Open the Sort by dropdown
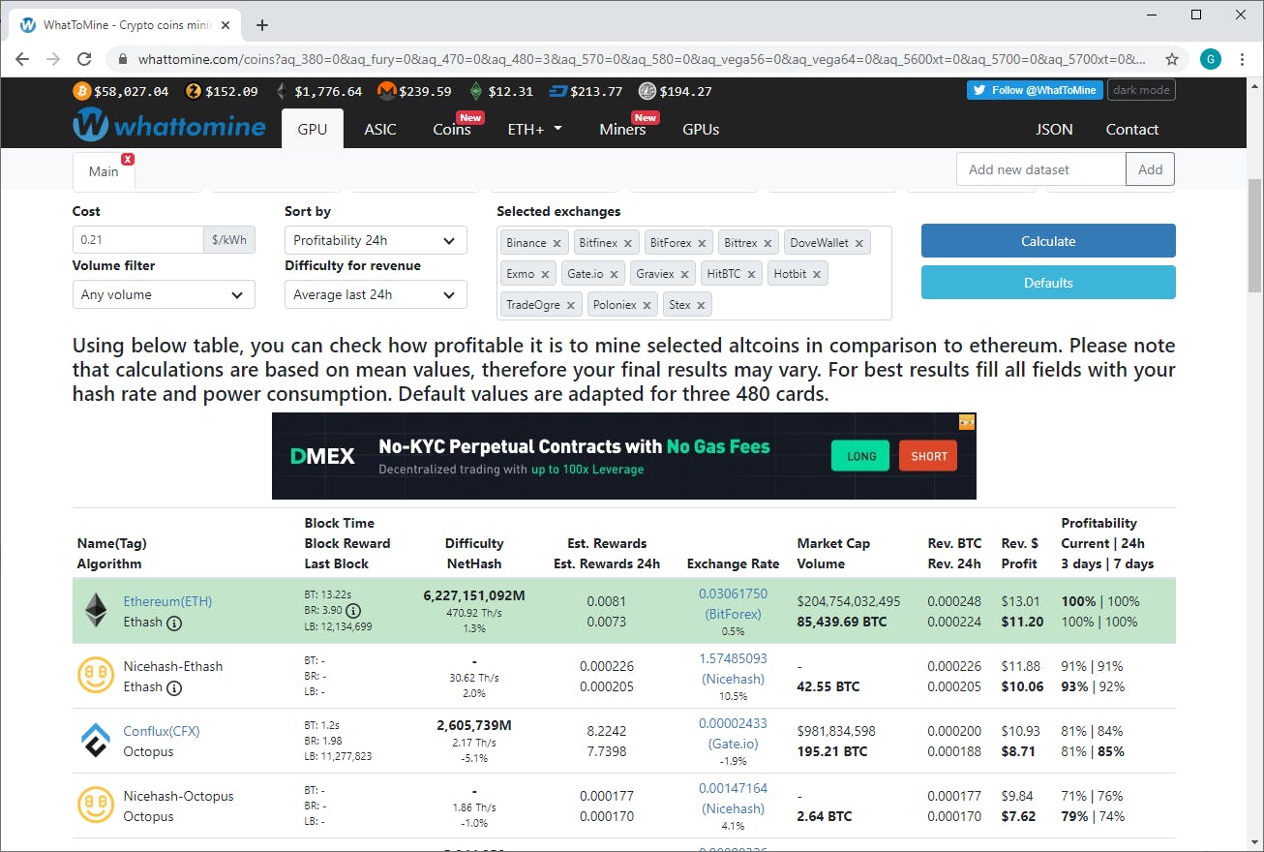The height and width of the screenshot is (852, 1264). (376, 240)
